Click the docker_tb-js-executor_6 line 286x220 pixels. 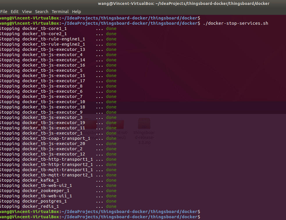pyautogui.click(x=58, y=91)
